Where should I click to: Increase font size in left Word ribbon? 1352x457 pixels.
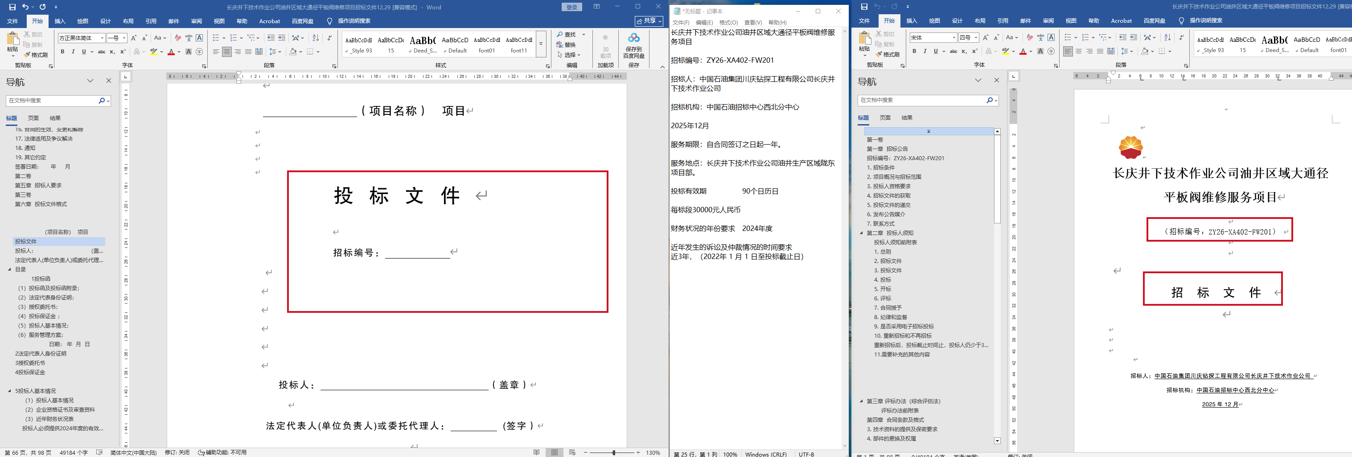tap(134, 38)
